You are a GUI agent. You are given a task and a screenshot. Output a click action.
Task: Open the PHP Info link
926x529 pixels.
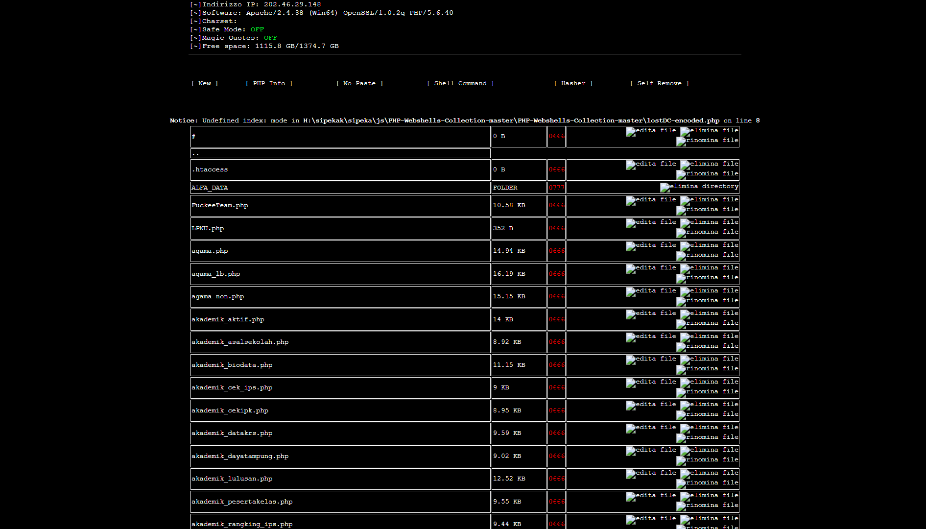[269, 83]
